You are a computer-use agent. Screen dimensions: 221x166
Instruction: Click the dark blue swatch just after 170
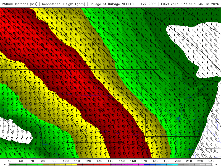pyautogui.click(x=147, y=165)
